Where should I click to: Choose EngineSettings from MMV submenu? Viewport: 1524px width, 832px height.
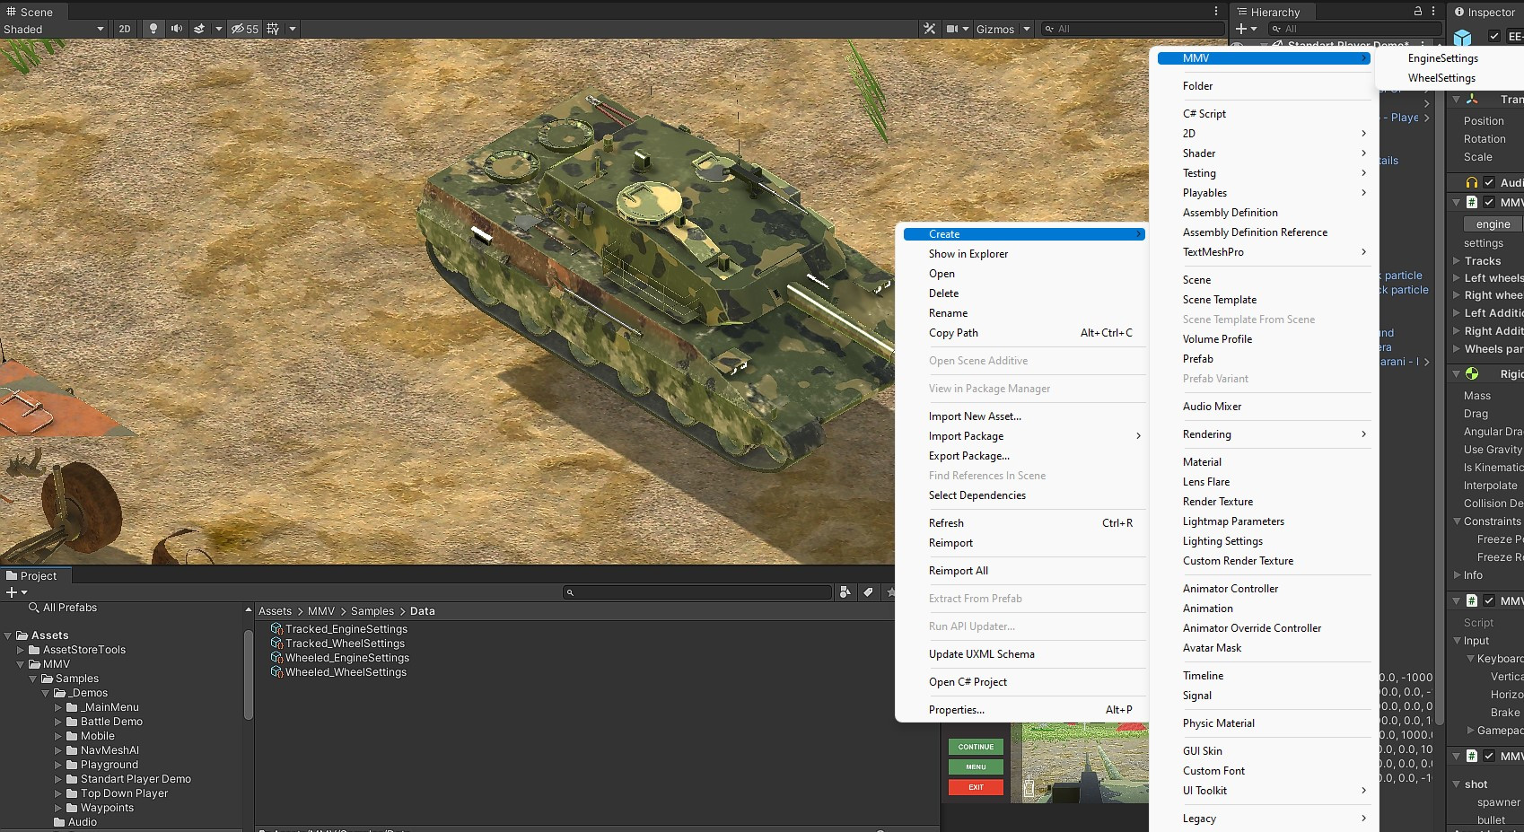(1443, 58)
